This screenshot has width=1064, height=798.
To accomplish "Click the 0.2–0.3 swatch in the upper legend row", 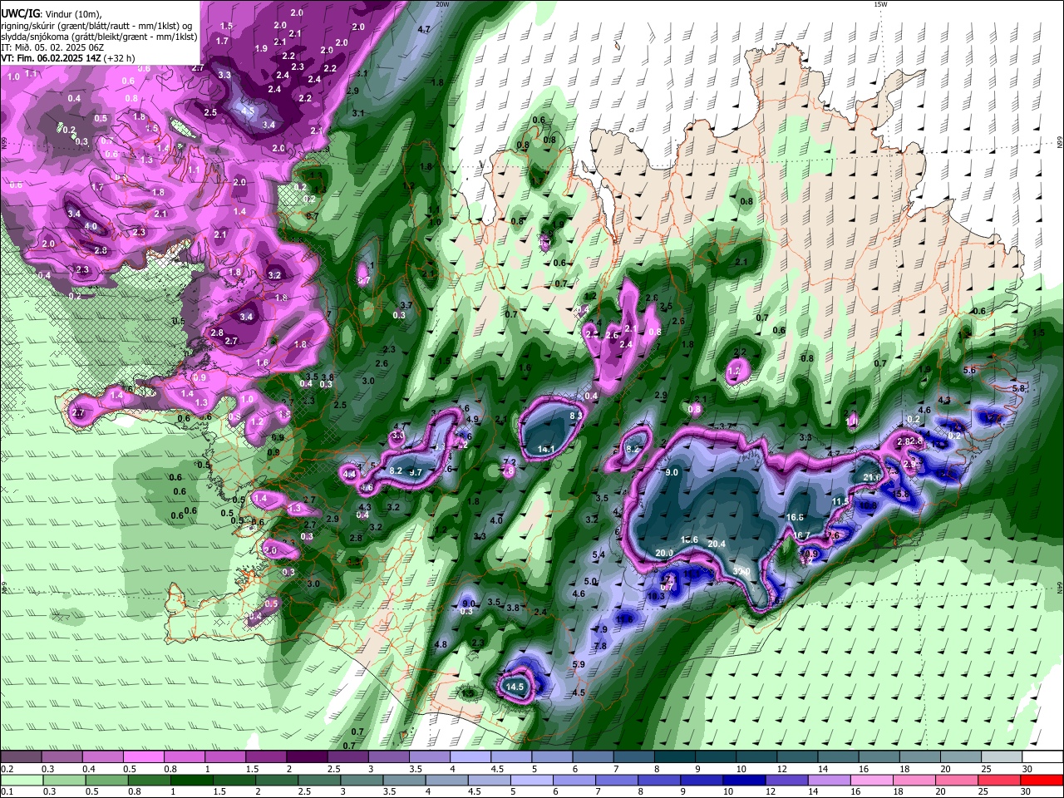I will point(21,756).
